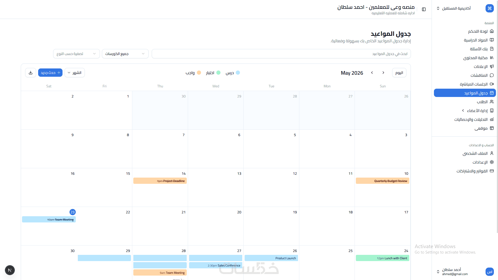This screenshot has height=280, width=498.
Task: Open the الإعلانات megaphone icon
Action: tap(492, 67)
